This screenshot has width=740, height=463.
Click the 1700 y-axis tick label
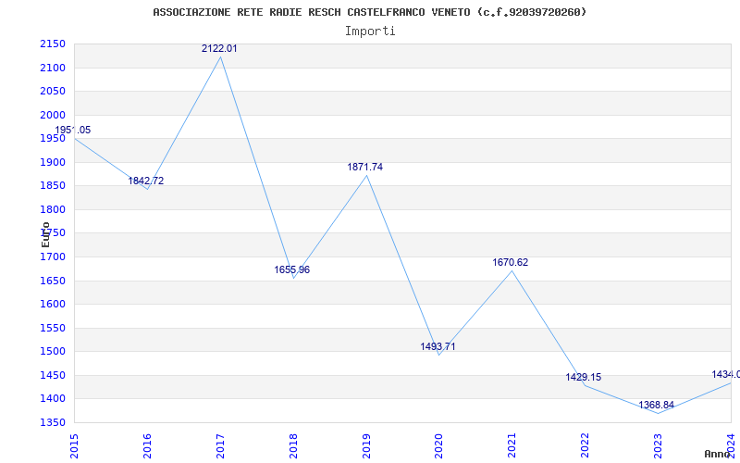[53, 257]
